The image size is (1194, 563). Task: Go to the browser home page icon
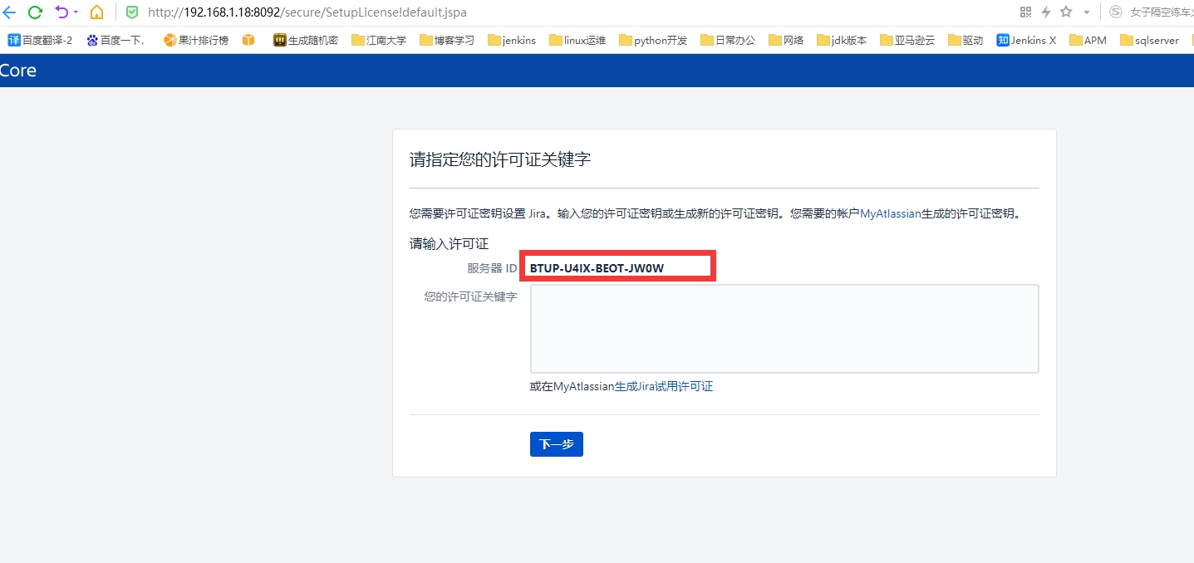pyautogui.click(x=97, y=12)
